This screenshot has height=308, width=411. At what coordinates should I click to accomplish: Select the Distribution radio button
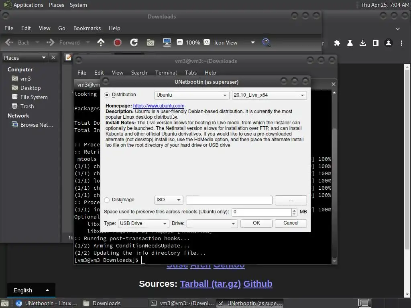pos(107,95)
